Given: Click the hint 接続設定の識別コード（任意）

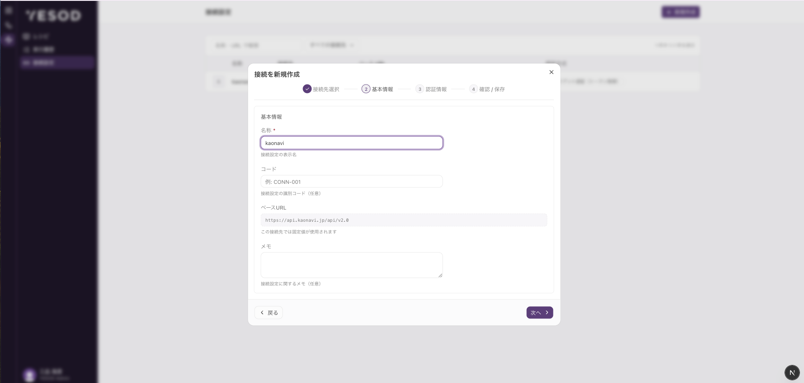Looking at the screenshot, I should [x=291, y=194].
